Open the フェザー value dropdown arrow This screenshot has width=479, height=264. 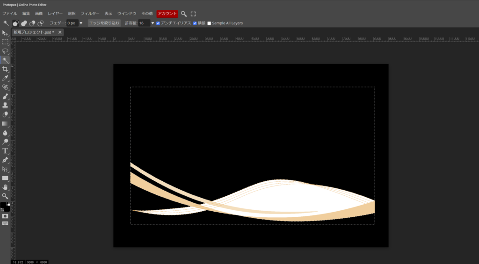coord(81,23)
